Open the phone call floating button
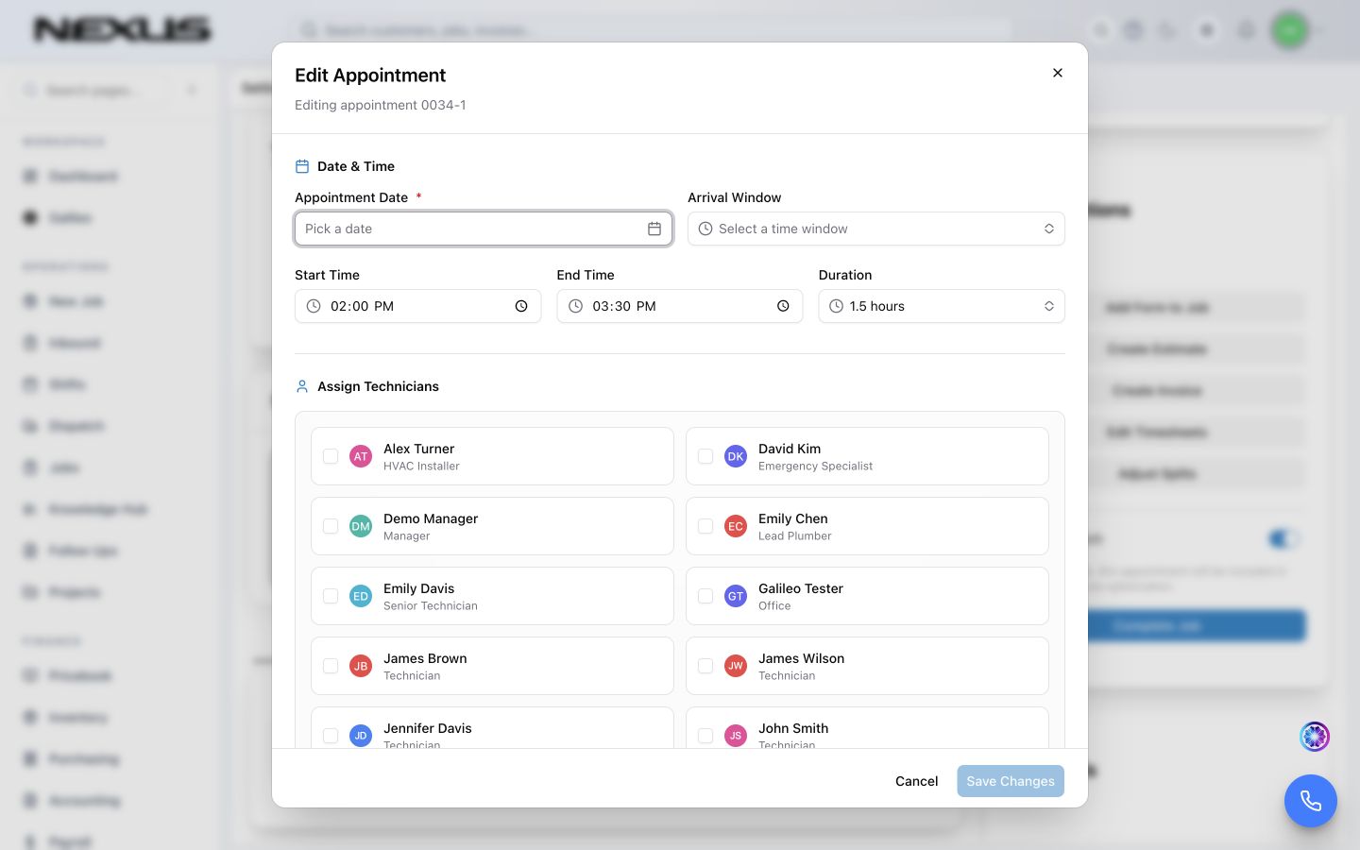 pos(1311,801)
